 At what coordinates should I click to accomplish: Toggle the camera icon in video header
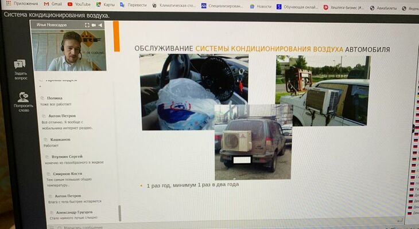coord(94,25)
